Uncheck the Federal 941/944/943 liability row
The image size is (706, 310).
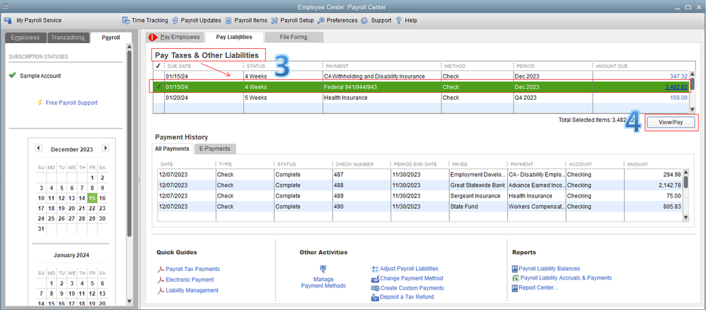pyautogui.click(x=158, y=87)
